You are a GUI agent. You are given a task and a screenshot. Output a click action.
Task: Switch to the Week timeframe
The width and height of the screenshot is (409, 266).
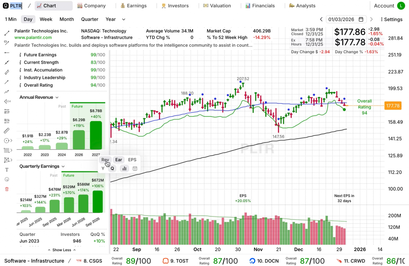click(x=46, y=19)
